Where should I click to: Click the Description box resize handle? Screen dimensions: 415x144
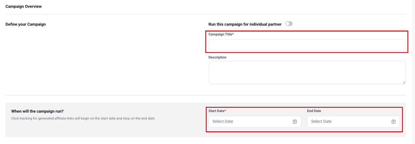pos(404,82)
